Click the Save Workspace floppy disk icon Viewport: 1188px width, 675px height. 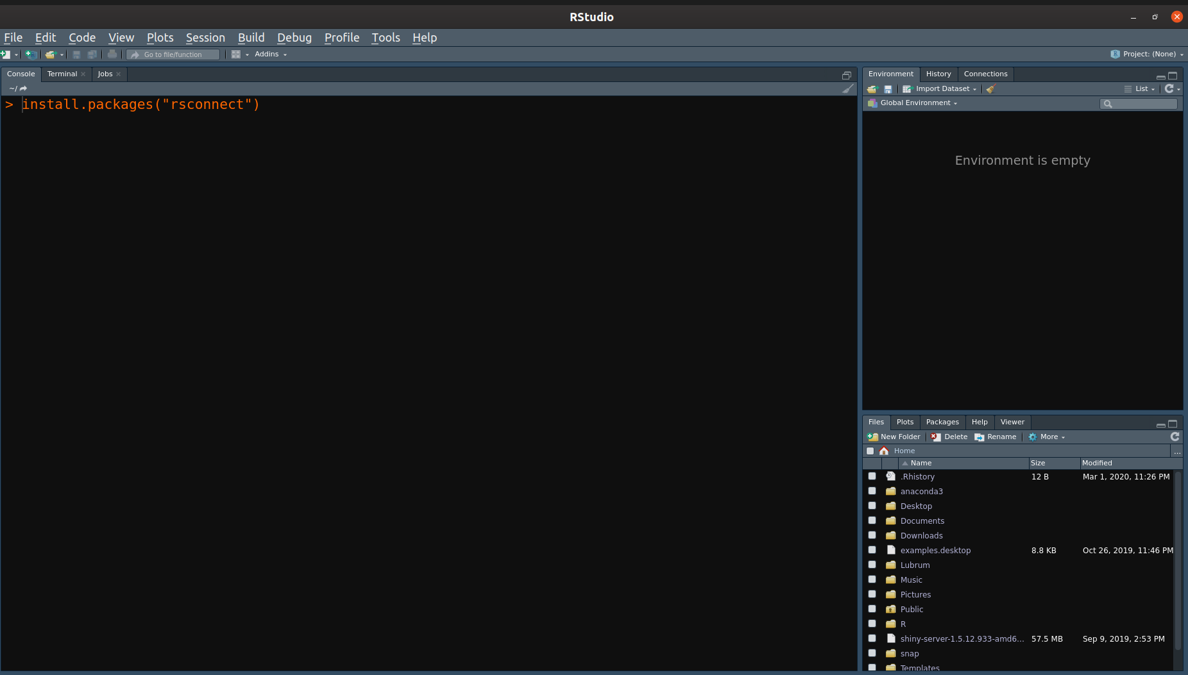[x=888, y=89]
